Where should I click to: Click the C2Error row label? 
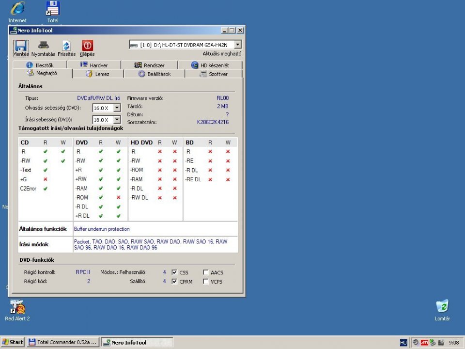click(28, 189)
